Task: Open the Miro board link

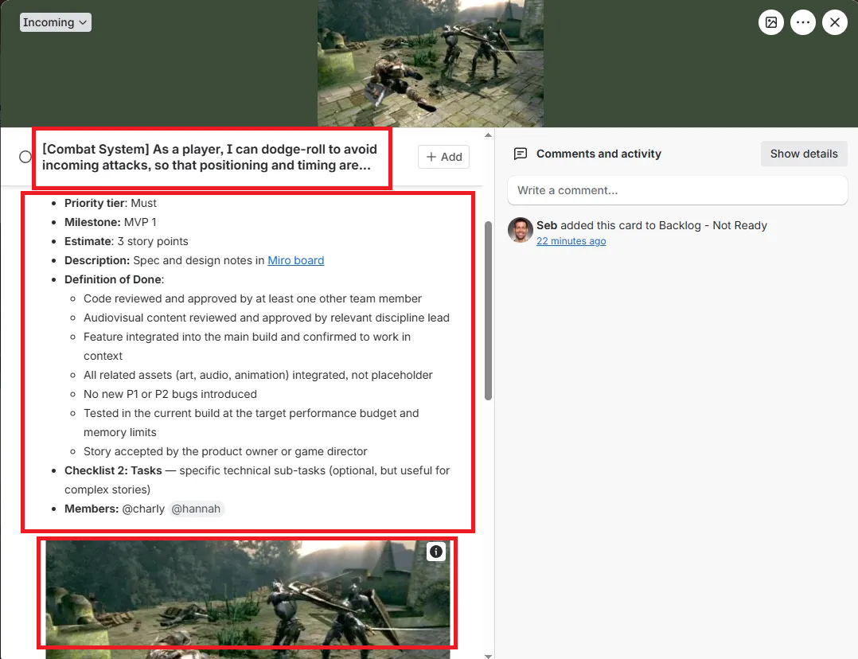Action: 295,260
